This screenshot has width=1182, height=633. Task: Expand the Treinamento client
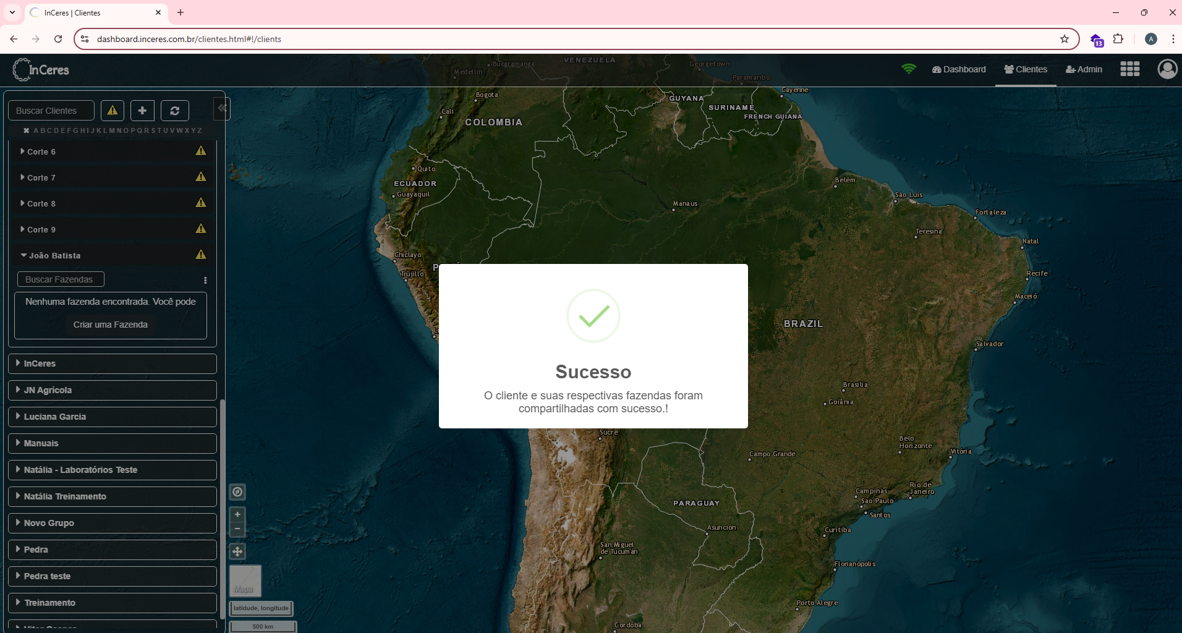[113, 603]
